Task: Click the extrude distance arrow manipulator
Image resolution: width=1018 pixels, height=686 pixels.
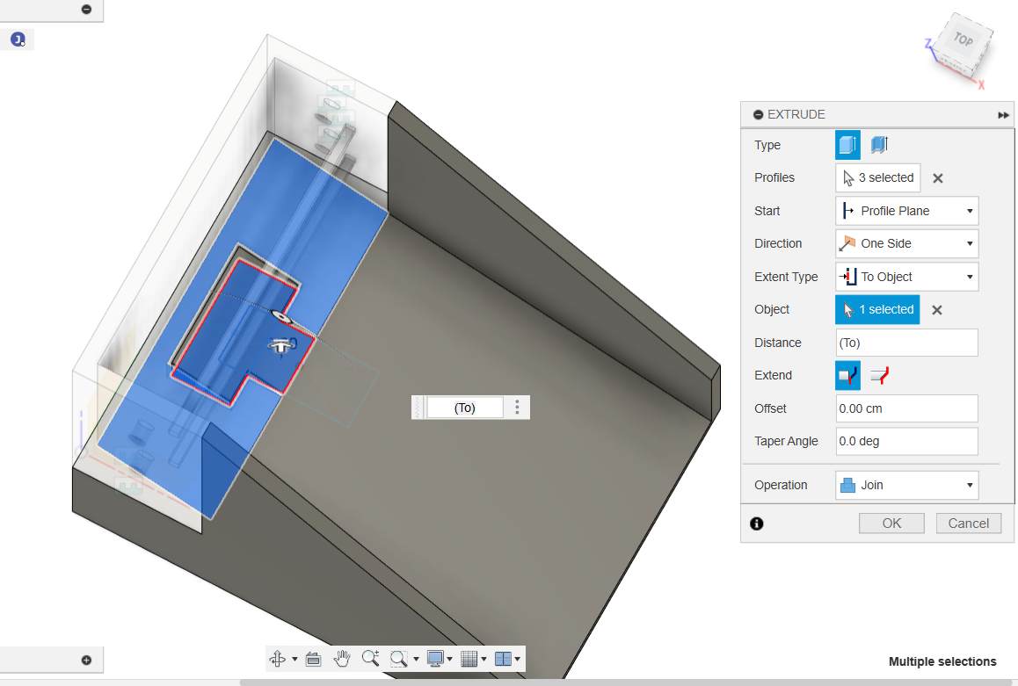Action: (282, 346)
